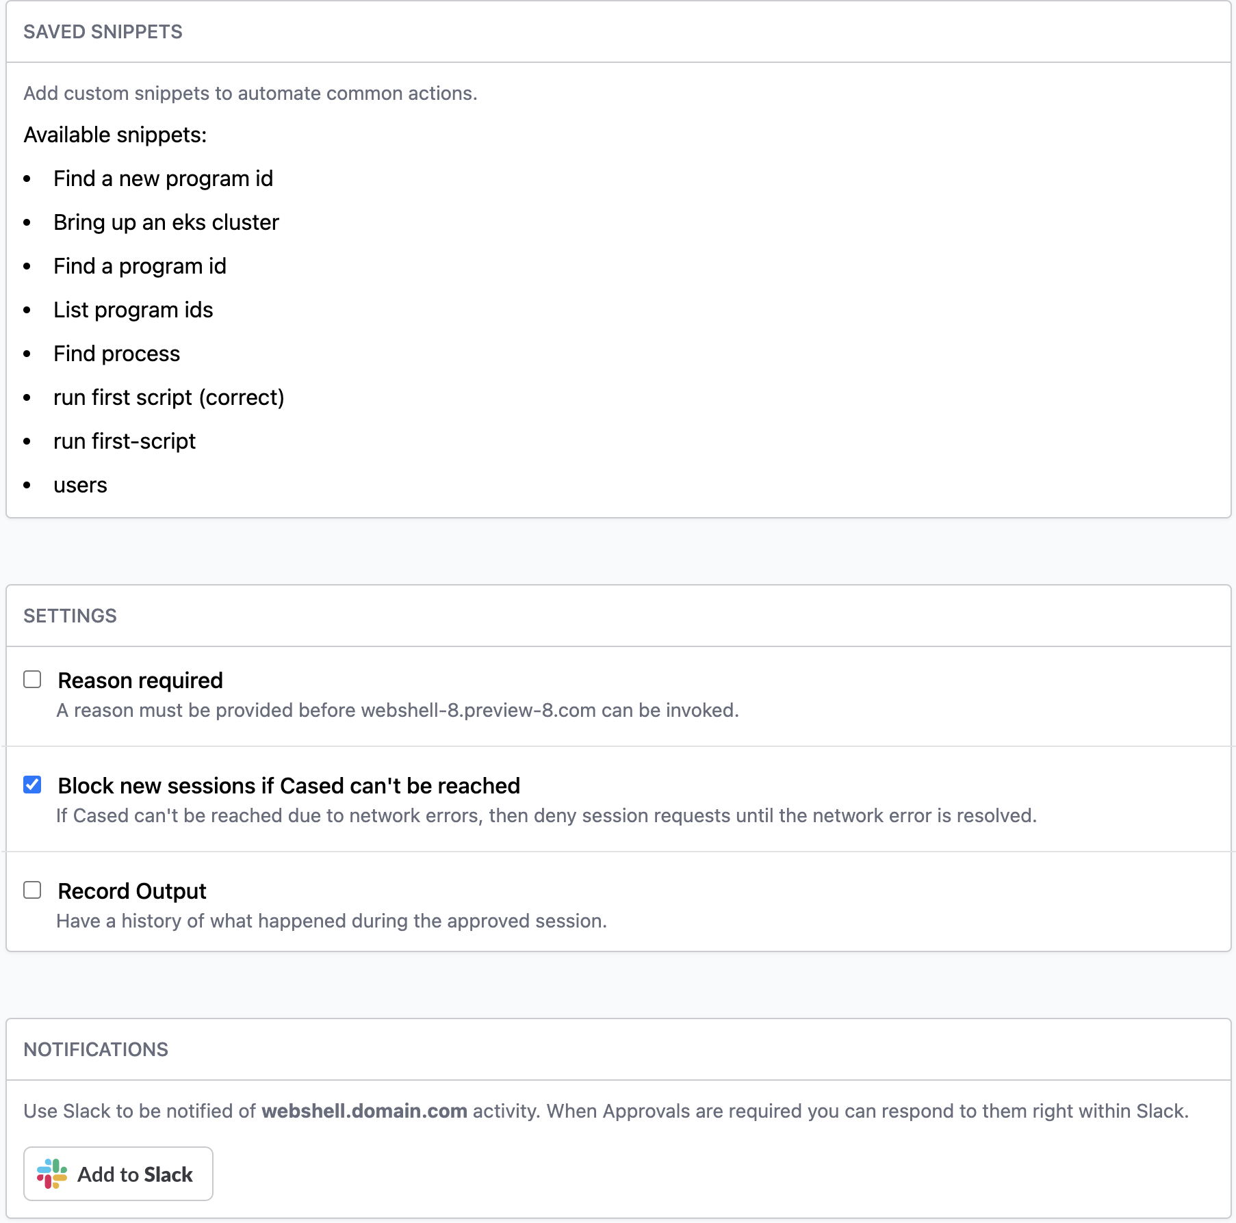Click the bold webshell.domain.com text

(x=365, y=1112)
